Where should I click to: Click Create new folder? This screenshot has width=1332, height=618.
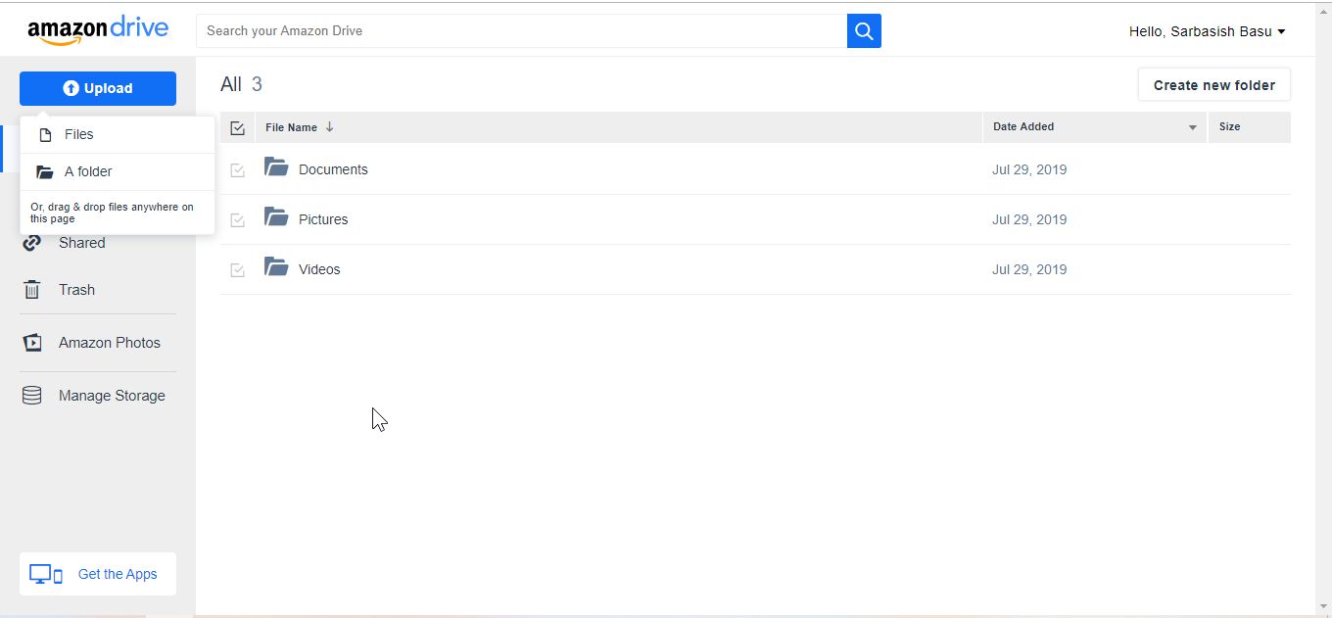coord(1213,84)
